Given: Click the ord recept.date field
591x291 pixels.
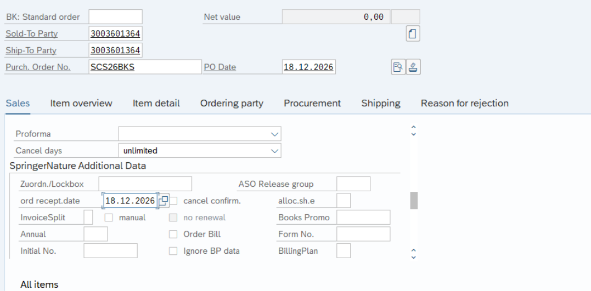Looking at the screenshot, I should 131,201.
